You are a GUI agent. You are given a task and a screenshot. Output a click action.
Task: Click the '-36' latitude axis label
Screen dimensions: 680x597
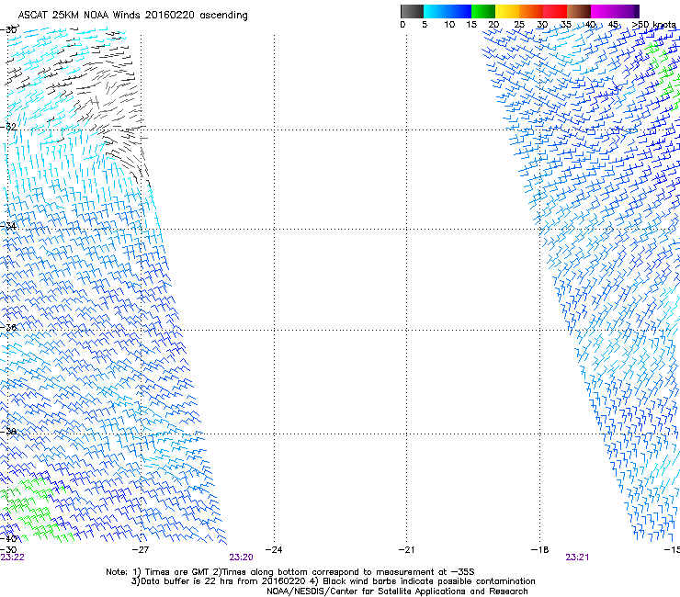(8, 327)
